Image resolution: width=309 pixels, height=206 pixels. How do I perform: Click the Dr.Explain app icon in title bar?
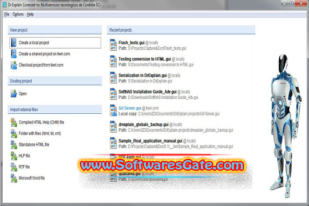tap(5, 5)
